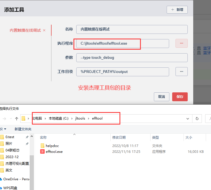The image size is (211, 190).
Task: Browse for the executable with red ellipsis button
Action: pyautogui.click(x=182, y=43)
